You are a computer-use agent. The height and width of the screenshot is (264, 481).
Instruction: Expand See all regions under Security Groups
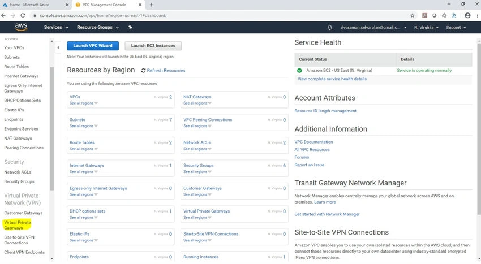[x=197, y=172]
